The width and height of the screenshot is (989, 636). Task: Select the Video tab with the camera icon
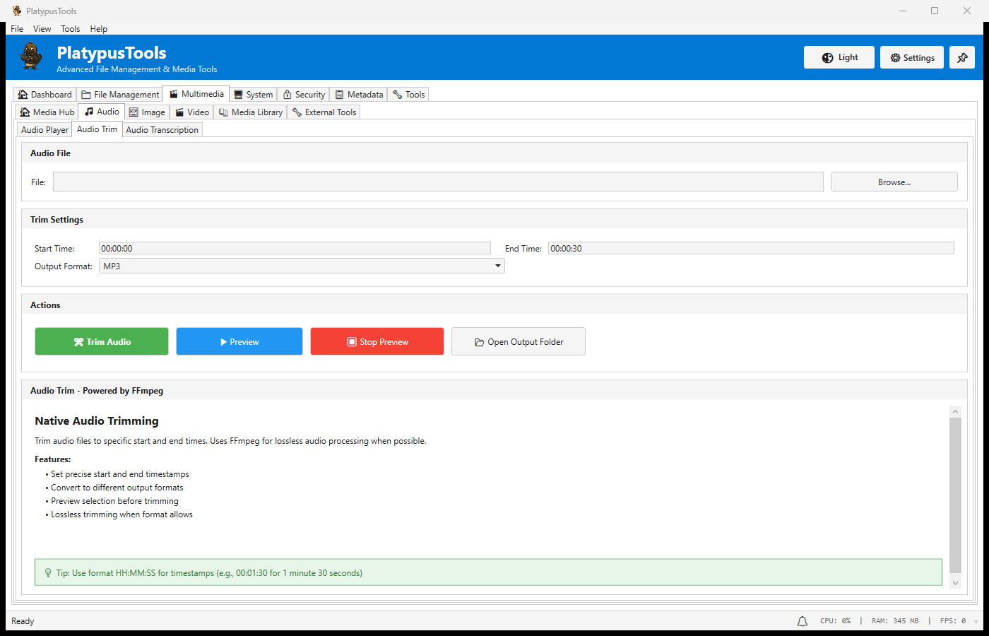[192, 112]
